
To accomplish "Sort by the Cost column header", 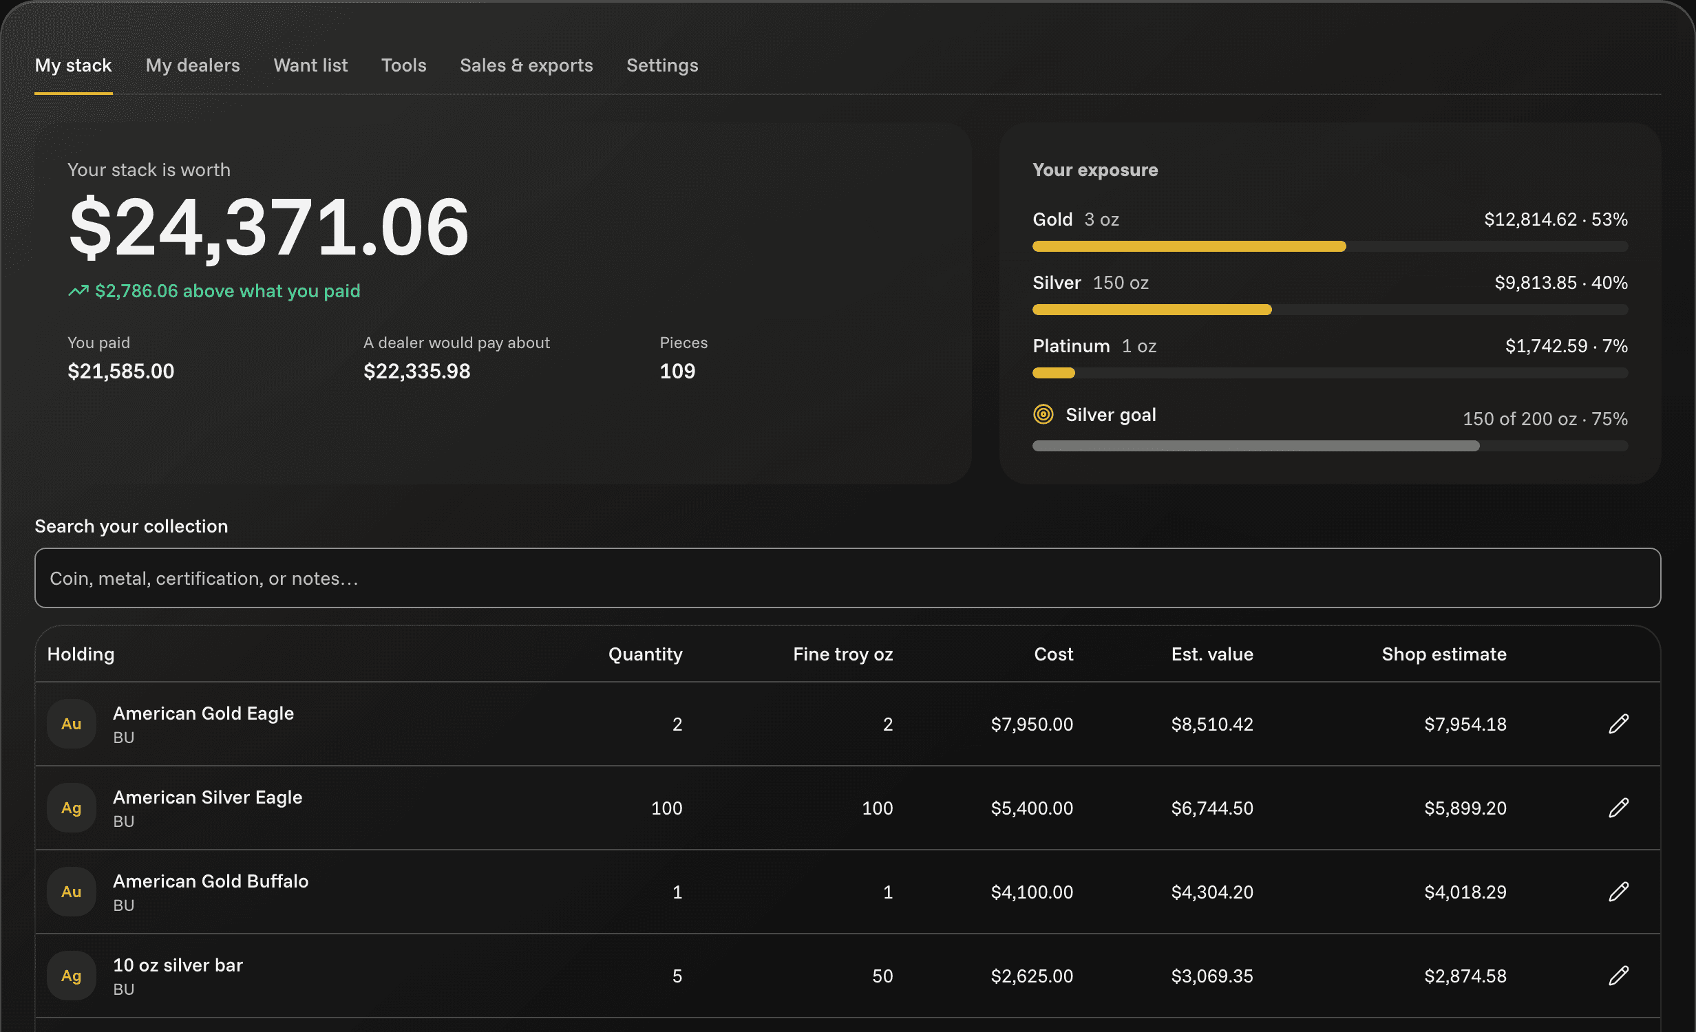I will 1054,654.
